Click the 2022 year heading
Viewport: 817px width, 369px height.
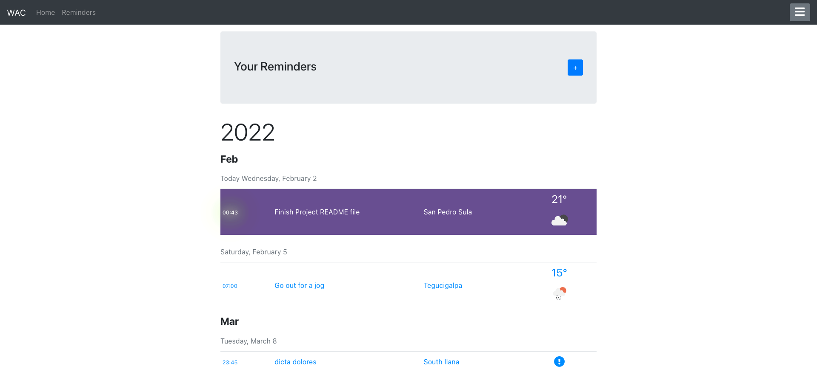[248, 132]
